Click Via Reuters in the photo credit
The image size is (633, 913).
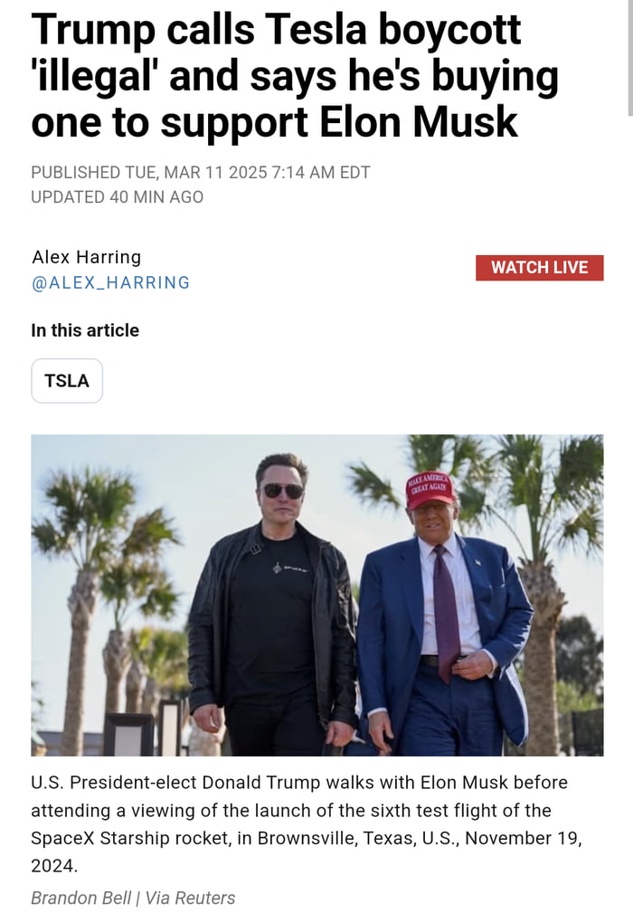[x=190, y=898]
